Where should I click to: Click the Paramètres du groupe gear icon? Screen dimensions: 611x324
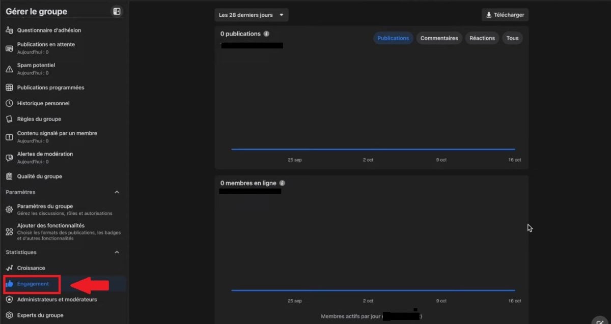click(x=9, y=210)
